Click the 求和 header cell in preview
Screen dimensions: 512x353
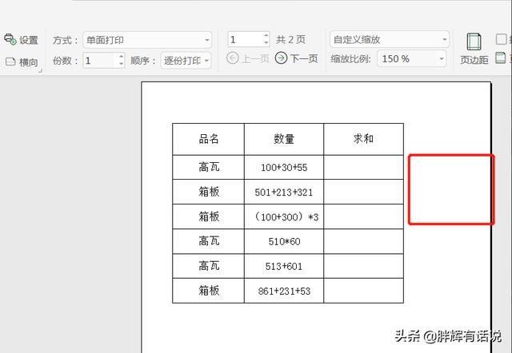pos(363,139)
